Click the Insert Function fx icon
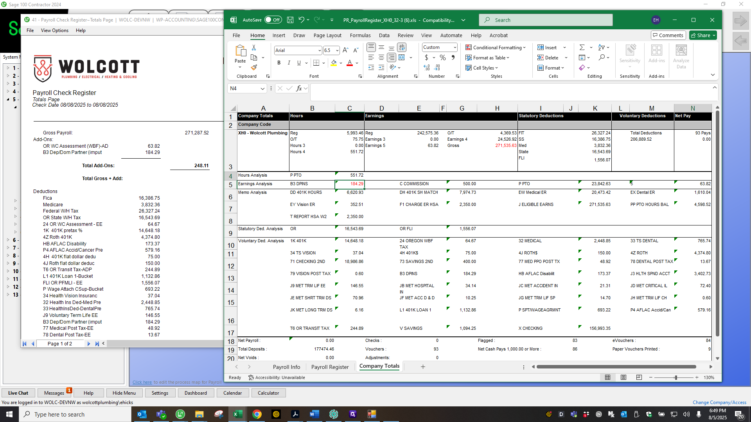 [x=299, y=88]
